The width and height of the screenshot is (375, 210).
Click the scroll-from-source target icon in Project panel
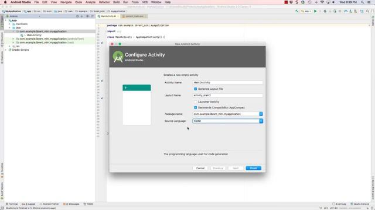pos(77,16)
